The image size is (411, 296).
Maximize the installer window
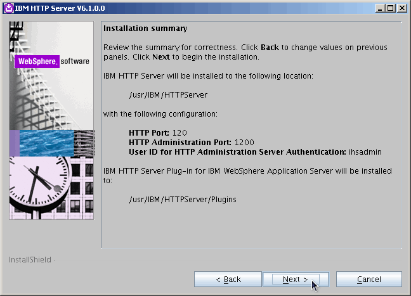[391, 7]
